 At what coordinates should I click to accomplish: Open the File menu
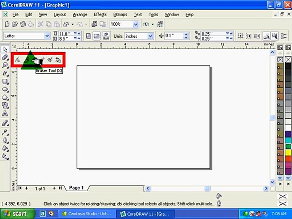pos(16,14)
